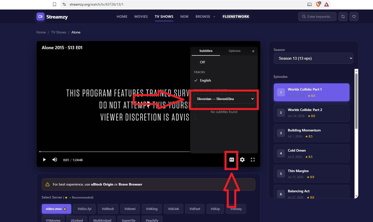Focus the Enter keywords search field
Image resolution: width=373 pixels, height=222 pixels.
(317, 17)
